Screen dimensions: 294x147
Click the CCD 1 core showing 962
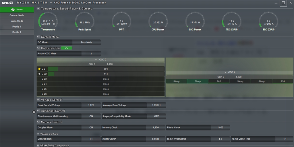219,81
